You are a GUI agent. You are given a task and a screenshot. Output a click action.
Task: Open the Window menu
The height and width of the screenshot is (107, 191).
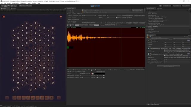(34, 3)
